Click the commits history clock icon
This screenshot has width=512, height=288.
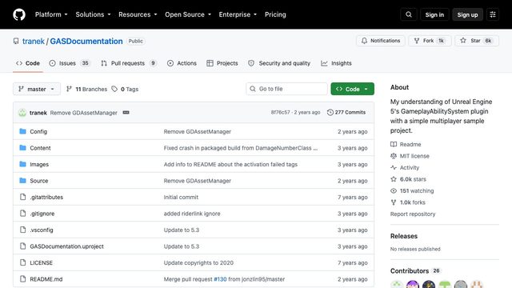330,112
